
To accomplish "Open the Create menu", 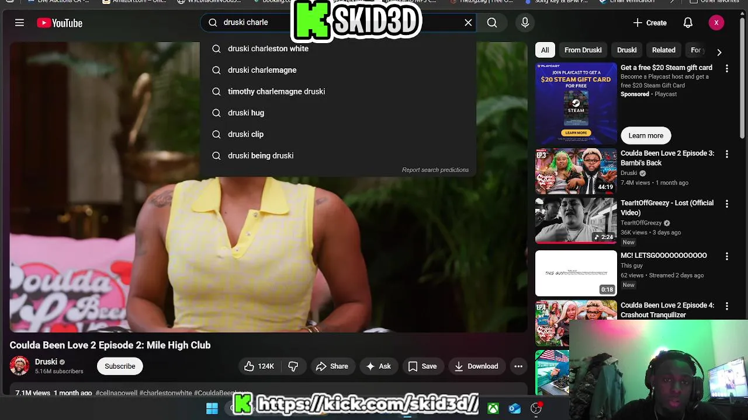I will [x=649, y=23].
